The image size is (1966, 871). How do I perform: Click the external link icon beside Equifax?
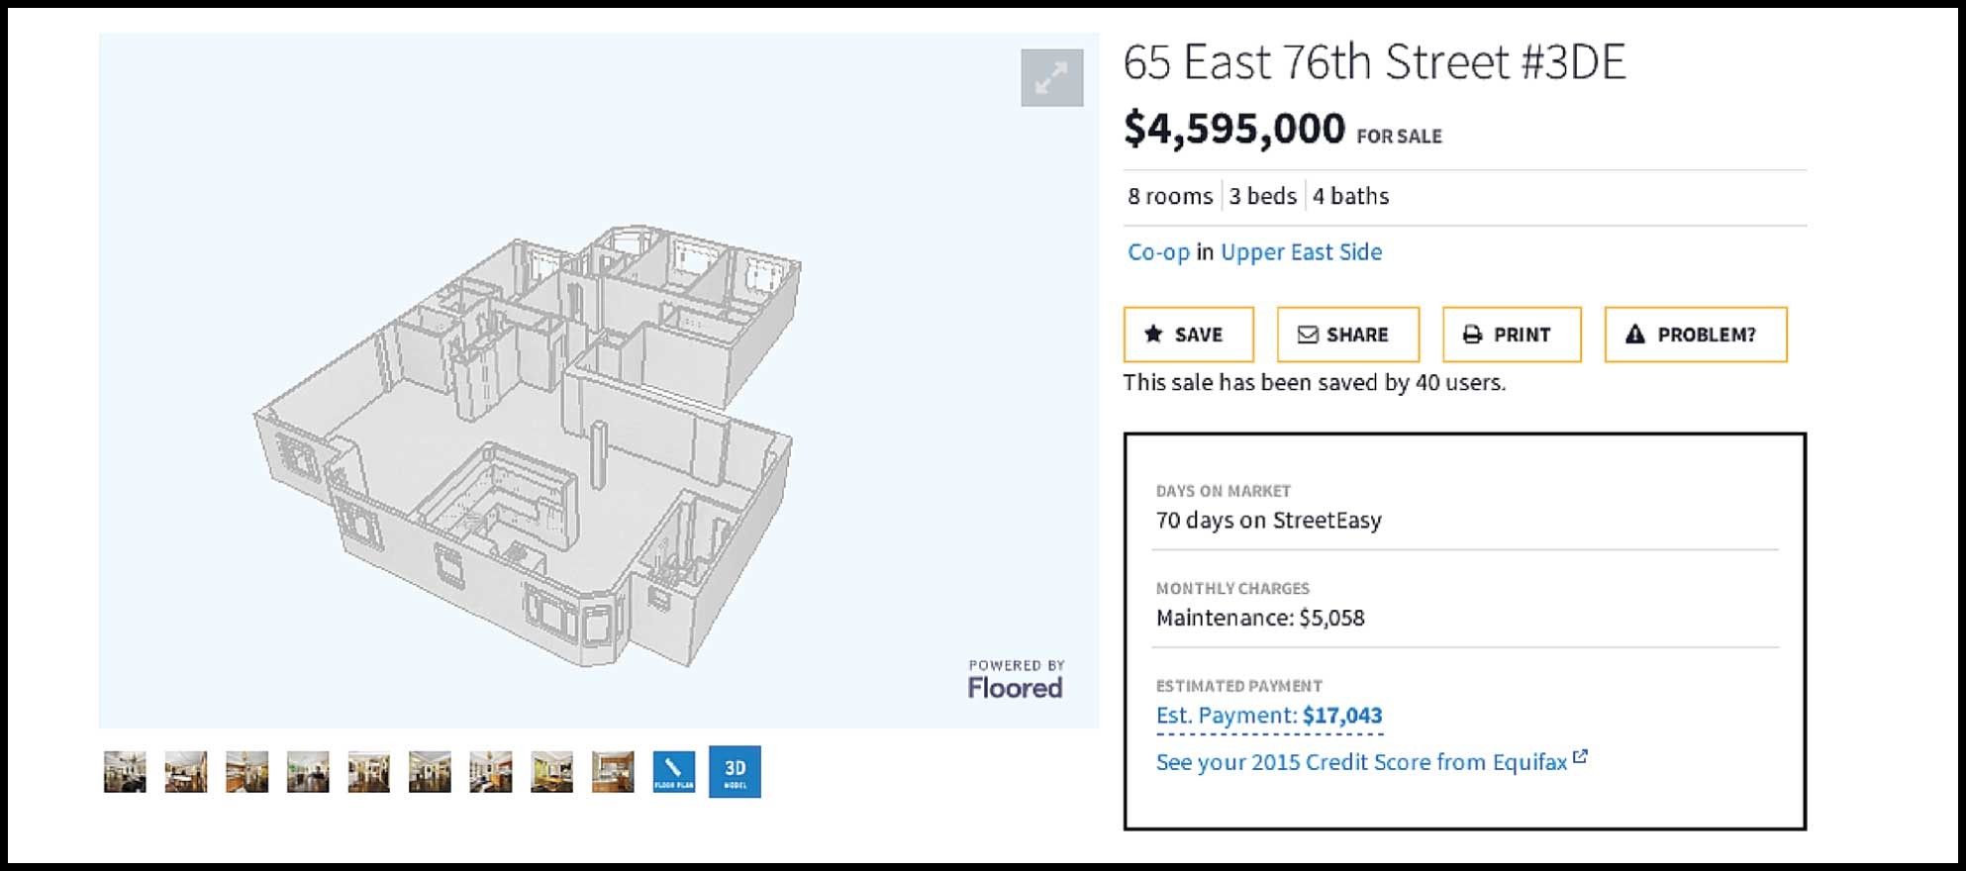pyautogui.click(x=1581, y=757)
